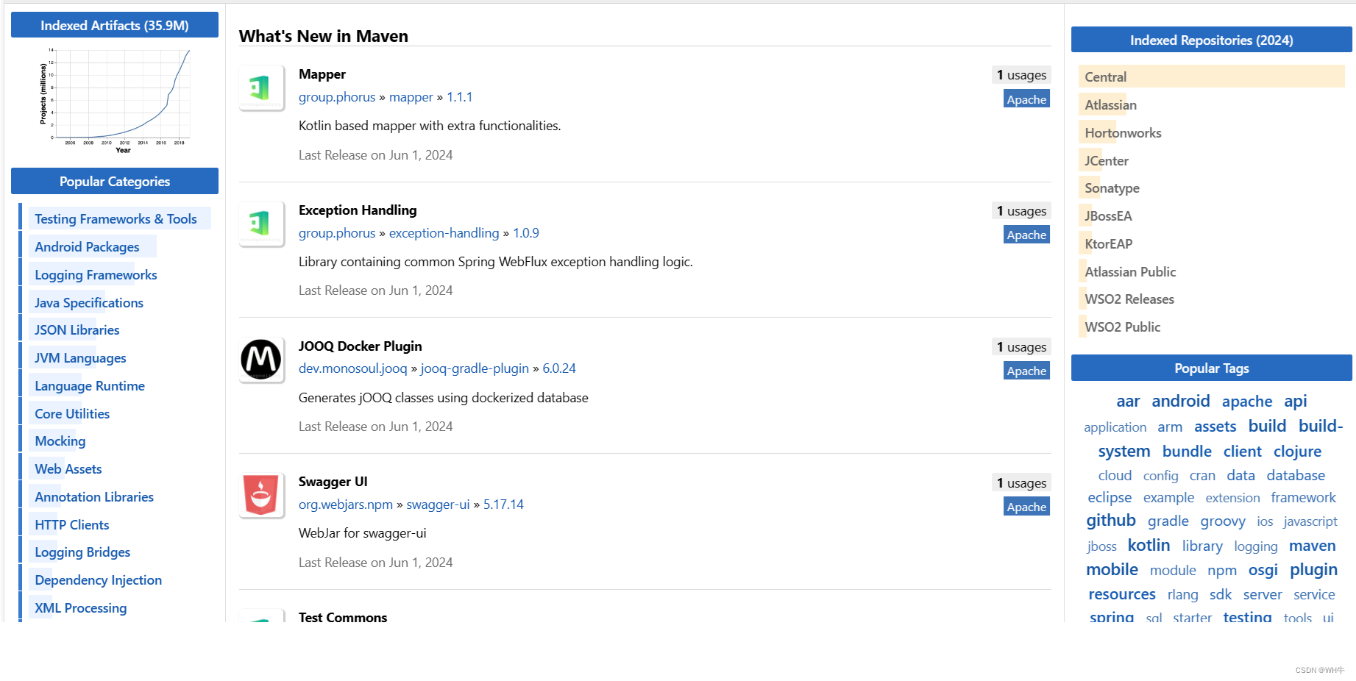Open the WSO2 Releases repository
The height and width of the screenshot is (681, 1356).
coord(1129,299)
